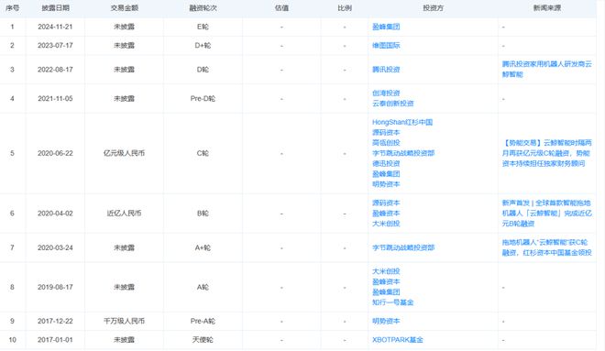Click the 比例 column header
This screenshot has height=351, width=605.
(345, 7)
